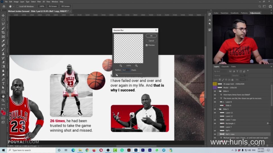The width and height of the screenshot is (273, 153).
Task: Select the Clone Stamp tool
Action: [3, 54]
